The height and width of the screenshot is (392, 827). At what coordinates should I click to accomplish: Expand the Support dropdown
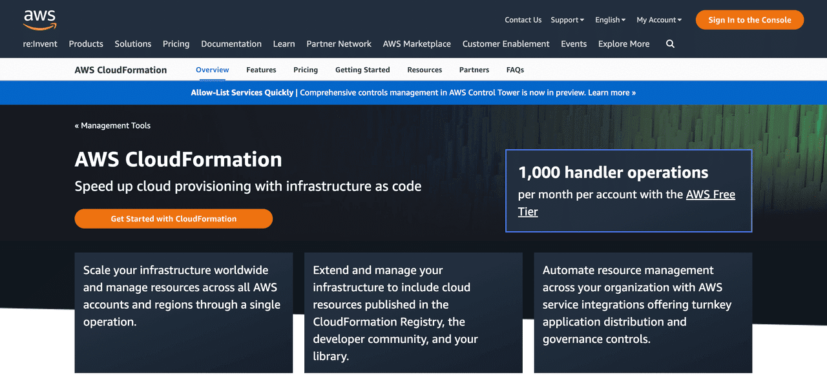pyautogui.click(x=567, y=20)
